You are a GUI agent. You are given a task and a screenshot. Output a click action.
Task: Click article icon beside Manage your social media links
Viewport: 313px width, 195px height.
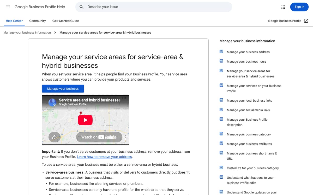pyautogui.click(x=221, y=109)
